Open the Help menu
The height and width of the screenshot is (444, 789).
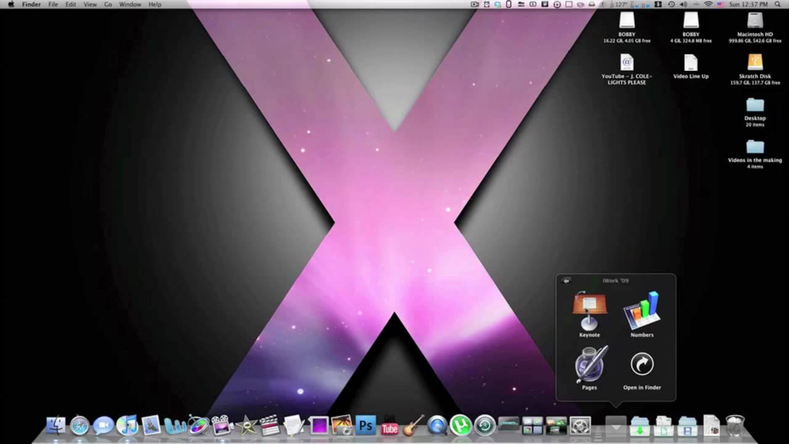click(155, 4)
